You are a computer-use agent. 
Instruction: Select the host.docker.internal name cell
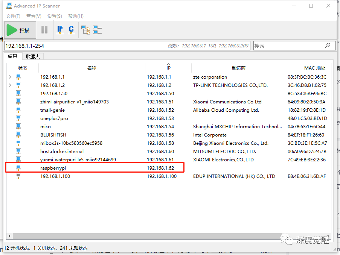(62, 152)
